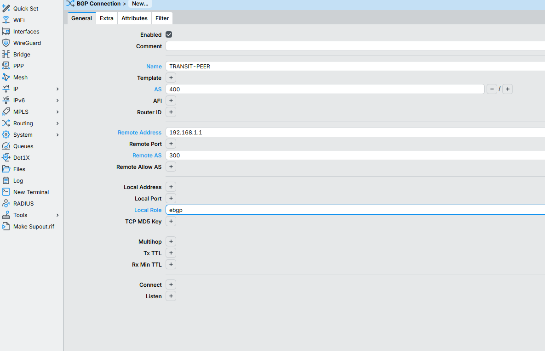
Task: Focus the Remote Address field
Action: [x=355, y=132]
